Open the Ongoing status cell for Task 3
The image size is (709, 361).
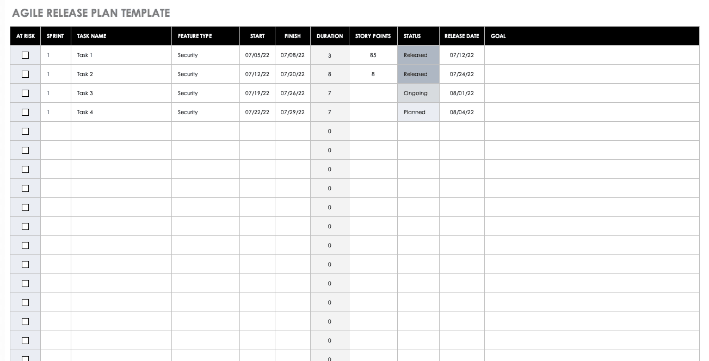tap(418, 93)
